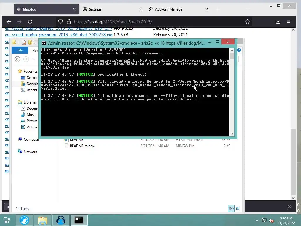Open File Explorer from taskbar
301x226 pixels.
click(x=43, y=220)
